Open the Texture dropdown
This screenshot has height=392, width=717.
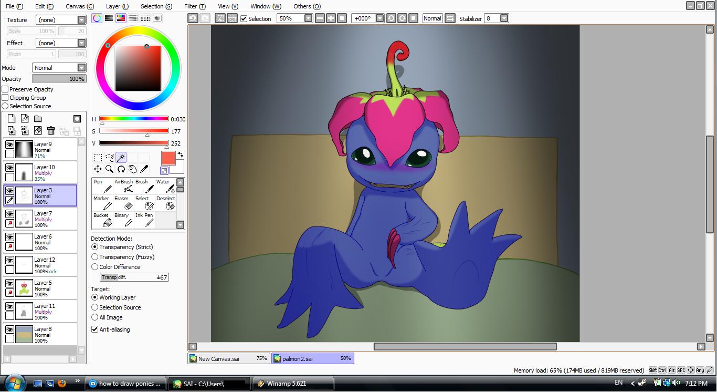[x=81, y=20]
